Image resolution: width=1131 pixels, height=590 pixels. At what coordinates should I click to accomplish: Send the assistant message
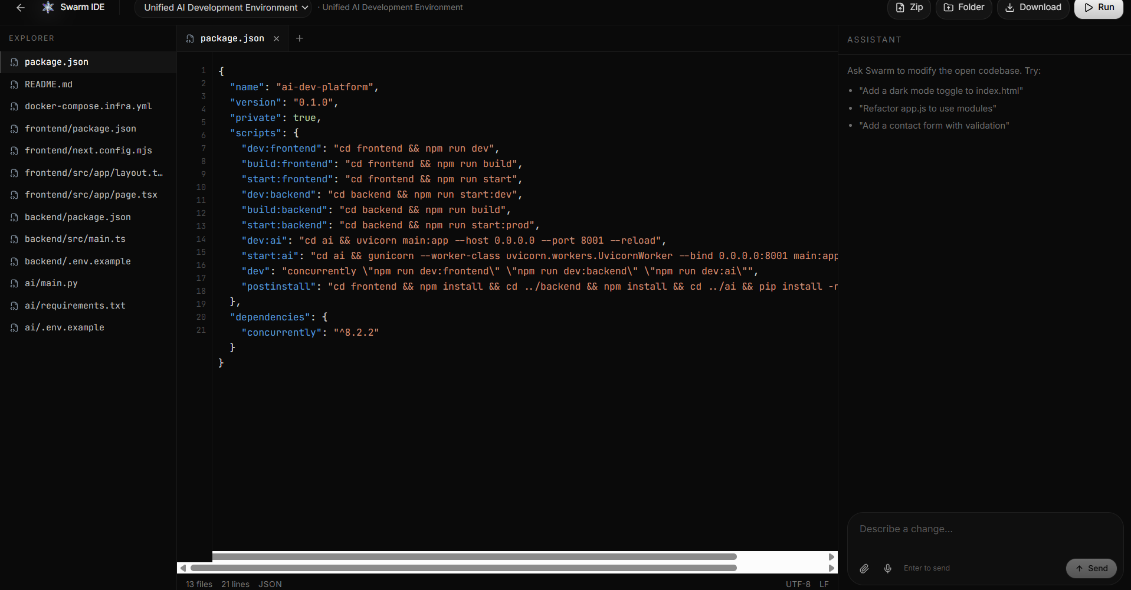1091,568
